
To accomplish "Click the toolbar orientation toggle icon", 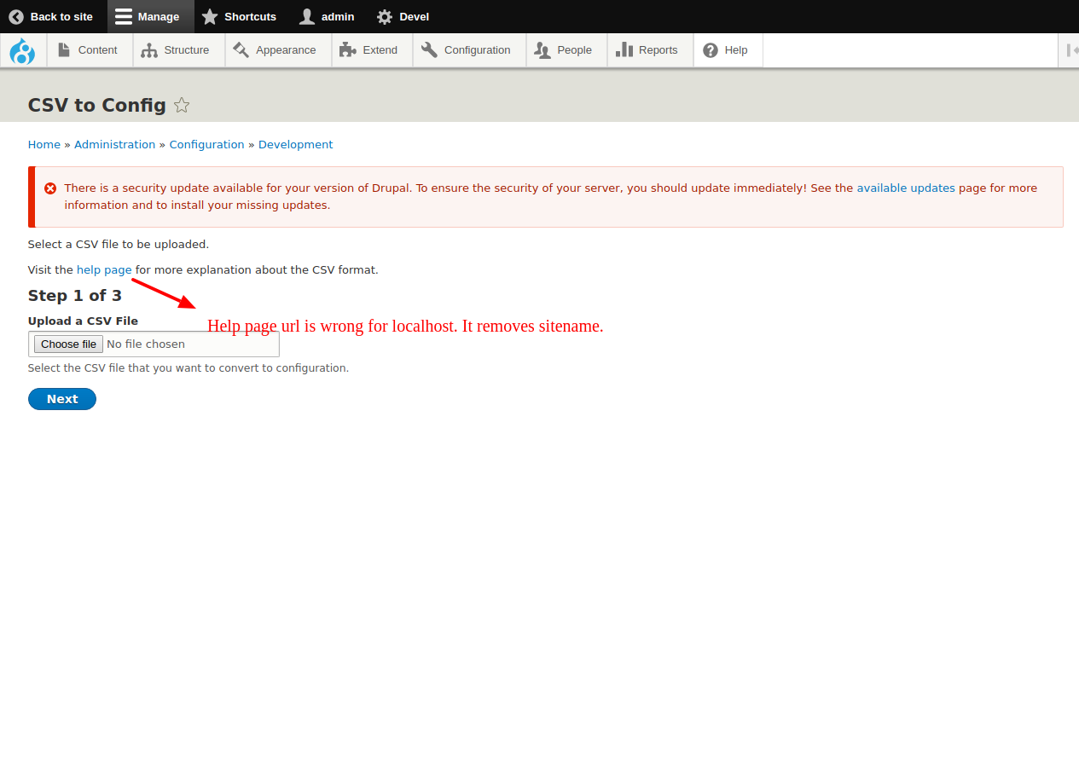I will tap(1071, 50).
